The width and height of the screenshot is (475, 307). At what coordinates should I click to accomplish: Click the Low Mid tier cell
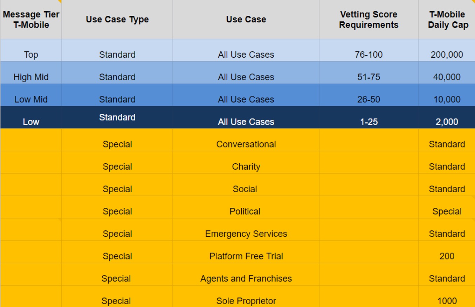click(31, 95)
